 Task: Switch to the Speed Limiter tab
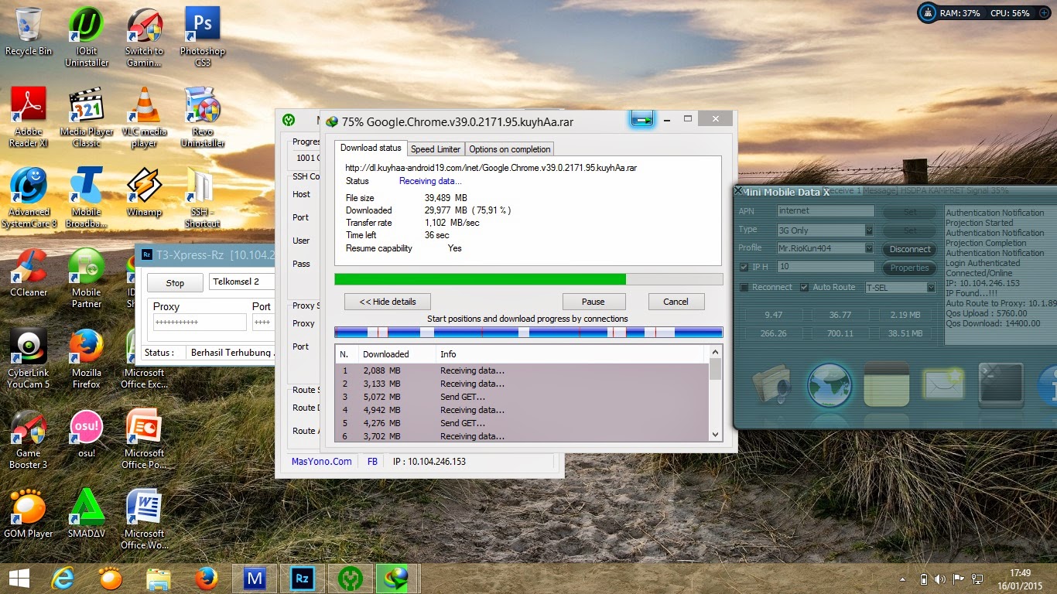coord(436,149)
